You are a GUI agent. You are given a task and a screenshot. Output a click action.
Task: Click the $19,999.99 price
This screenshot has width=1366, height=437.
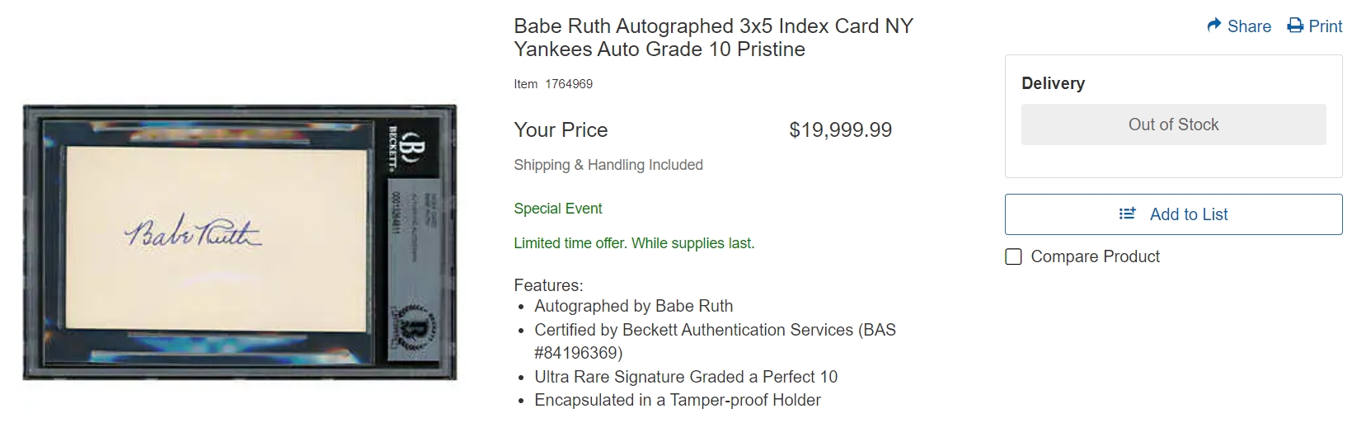(840, 129)
